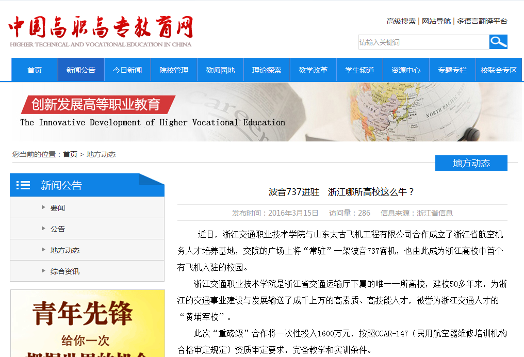Open 理论探索 navigation item

click(x=267, y=70)
